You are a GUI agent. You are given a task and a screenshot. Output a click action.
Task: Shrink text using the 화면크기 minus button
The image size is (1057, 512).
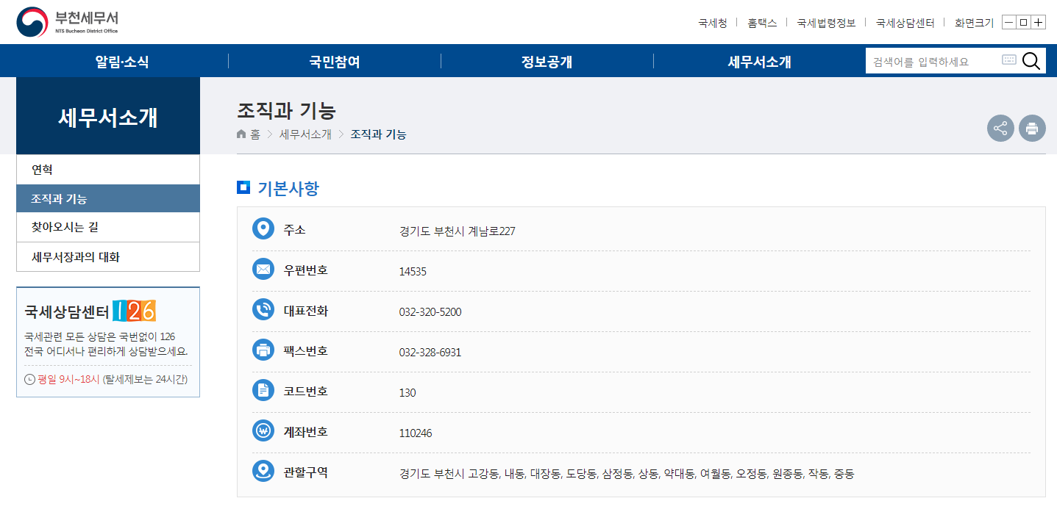click(x=1007, y=22)
